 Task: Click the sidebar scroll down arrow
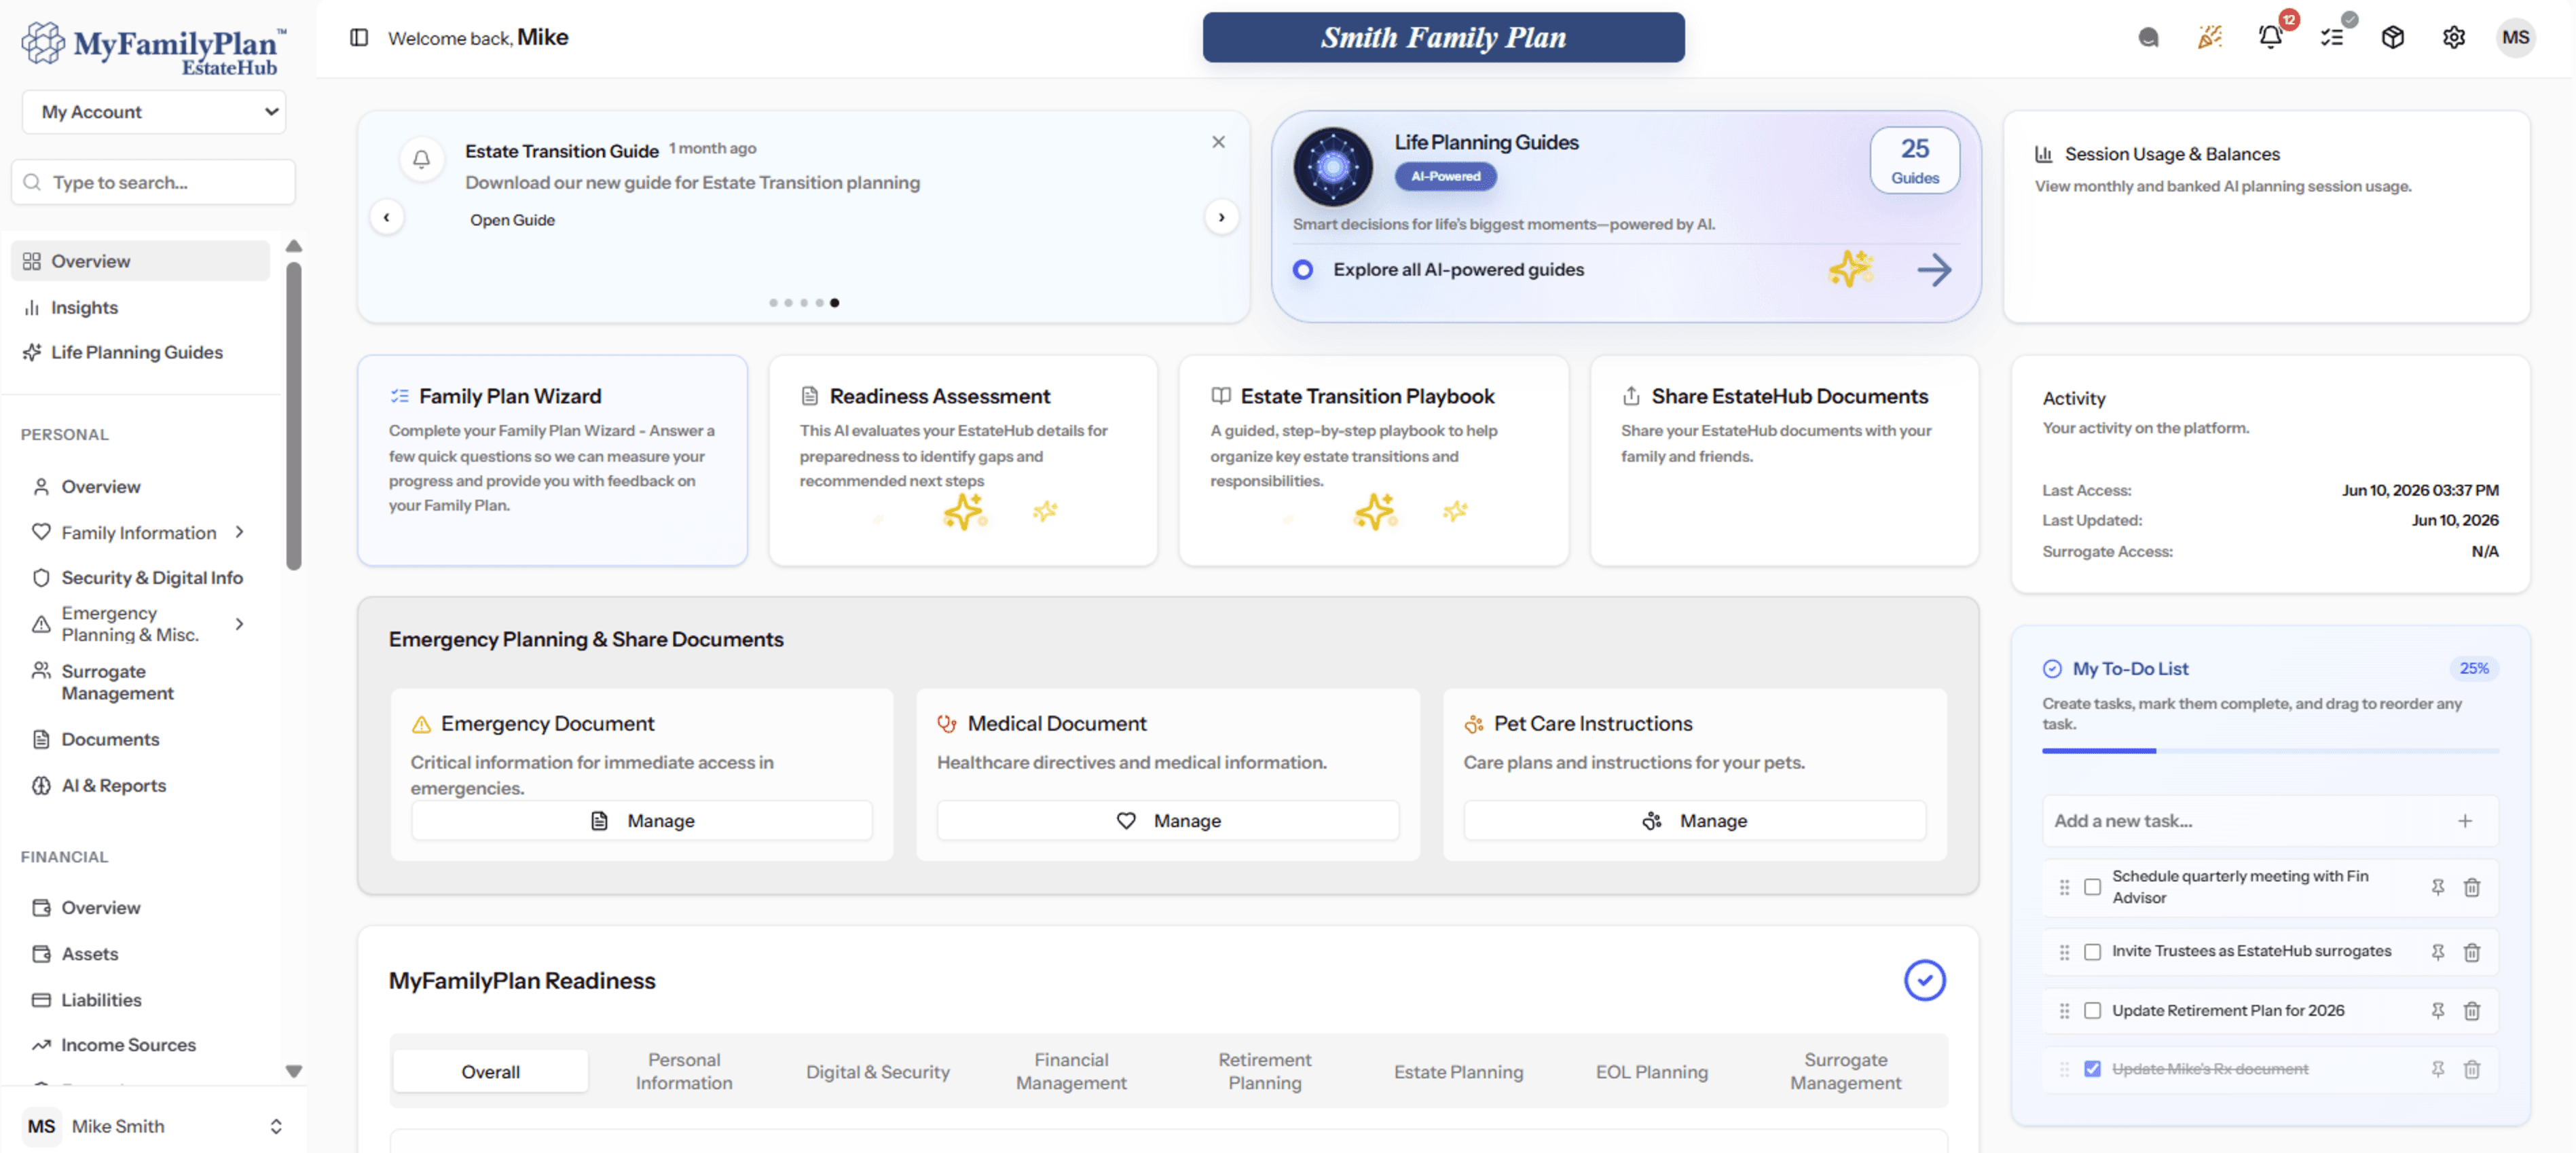pos(293,1071)
